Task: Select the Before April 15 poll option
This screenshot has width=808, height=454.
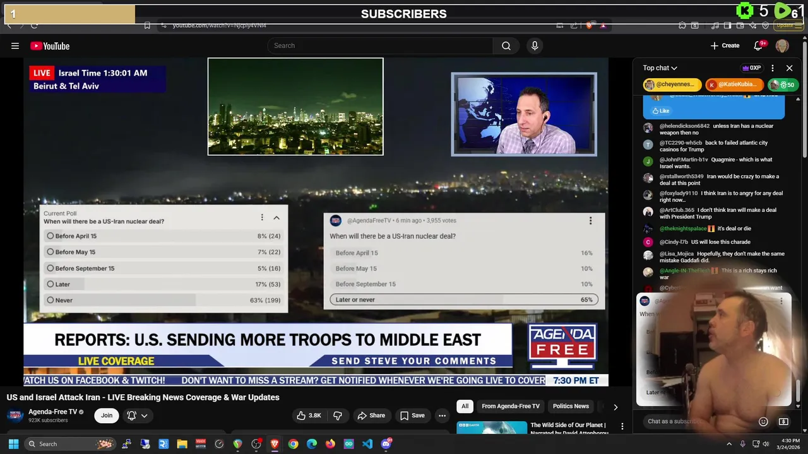Action: pos(163,236)
